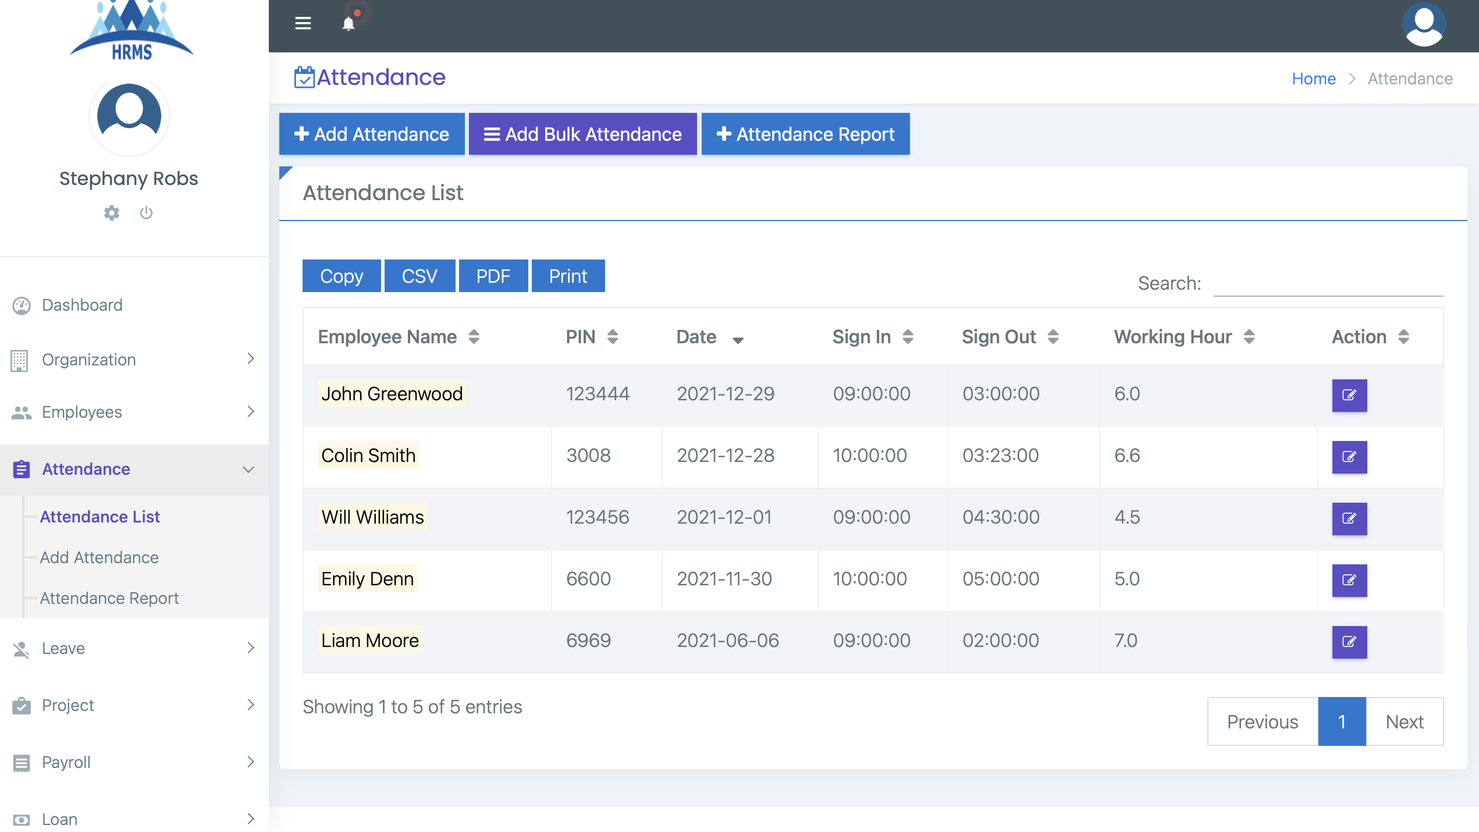Expand the Project menu chevron
The height and width of the screenshot is (832, 1479).
pos(251,705)
